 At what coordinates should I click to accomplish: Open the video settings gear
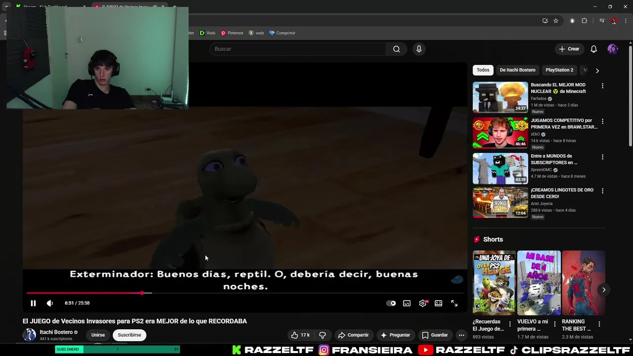tap(423, 303)
